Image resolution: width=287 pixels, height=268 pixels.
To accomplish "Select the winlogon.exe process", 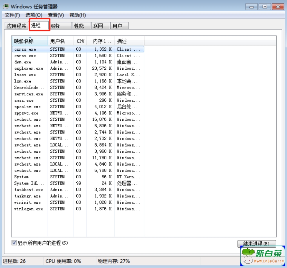I will 78,209.
